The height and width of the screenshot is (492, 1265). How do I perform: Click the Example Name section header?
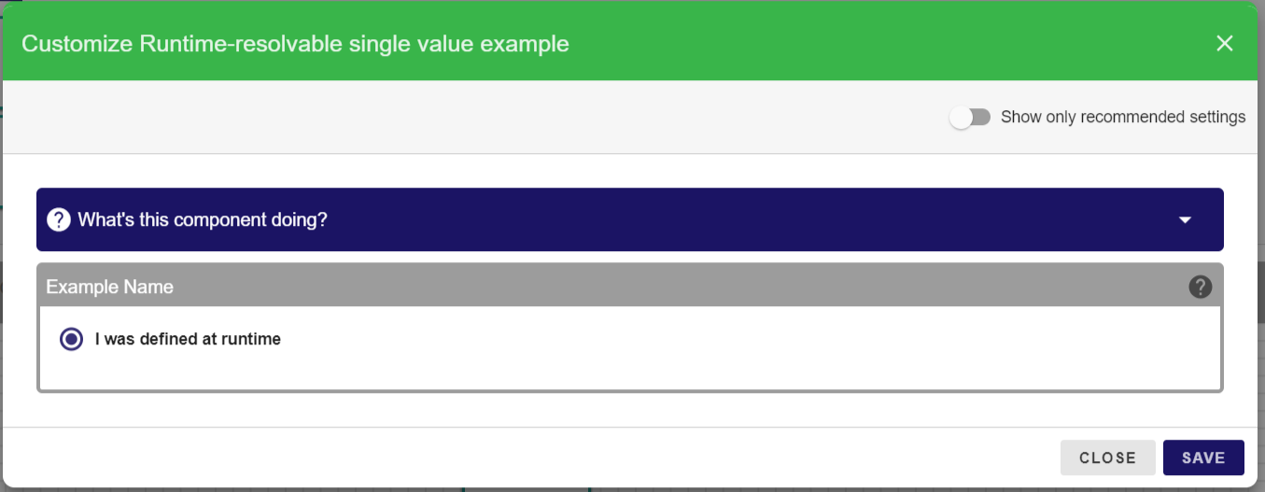tap(654, 287)
